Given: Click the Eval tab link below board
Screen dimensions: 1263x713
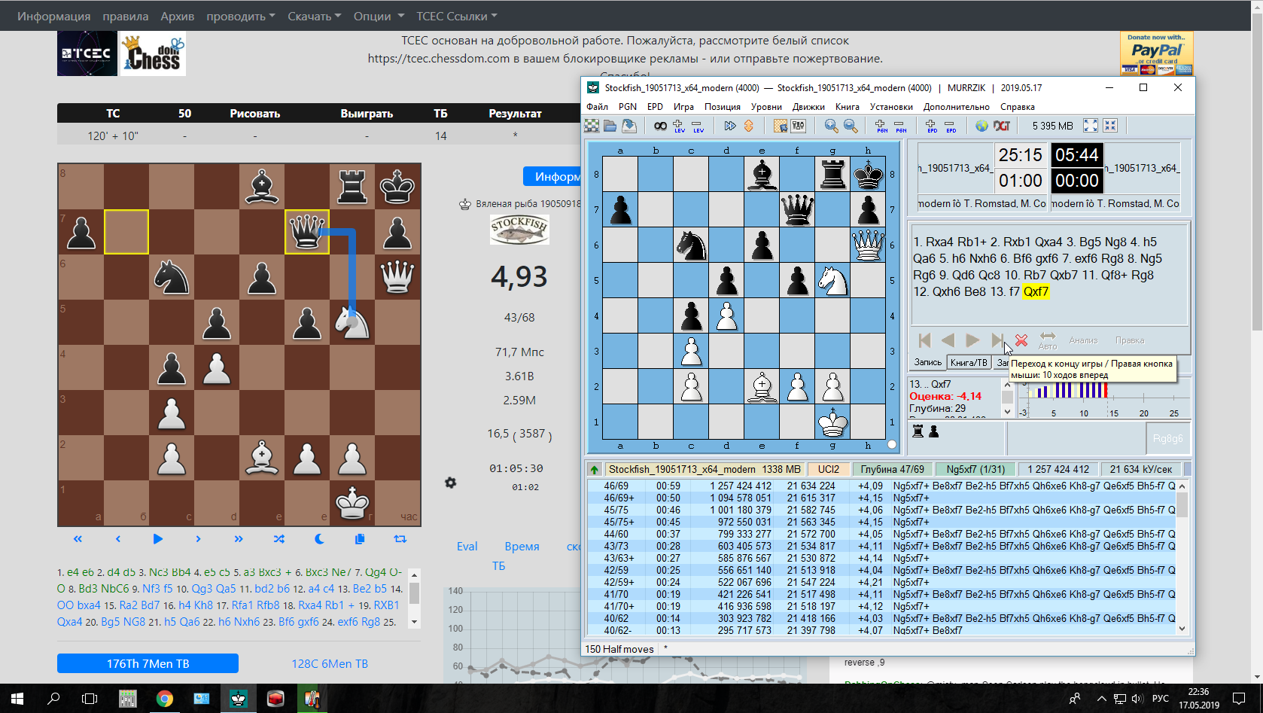Looking at the screenshot, I should pyautogui.click(x=467, y=547).
